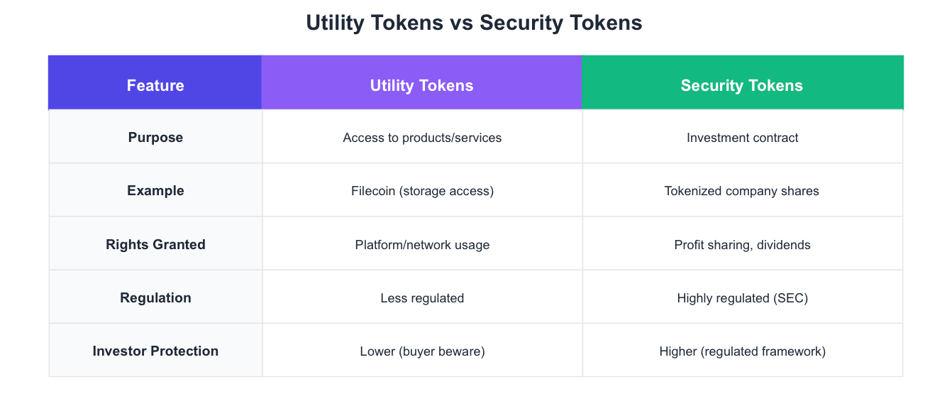Click the 'Less regulated' cell
The width and height of the screenshot is (947, 416).
click(422, 298)
